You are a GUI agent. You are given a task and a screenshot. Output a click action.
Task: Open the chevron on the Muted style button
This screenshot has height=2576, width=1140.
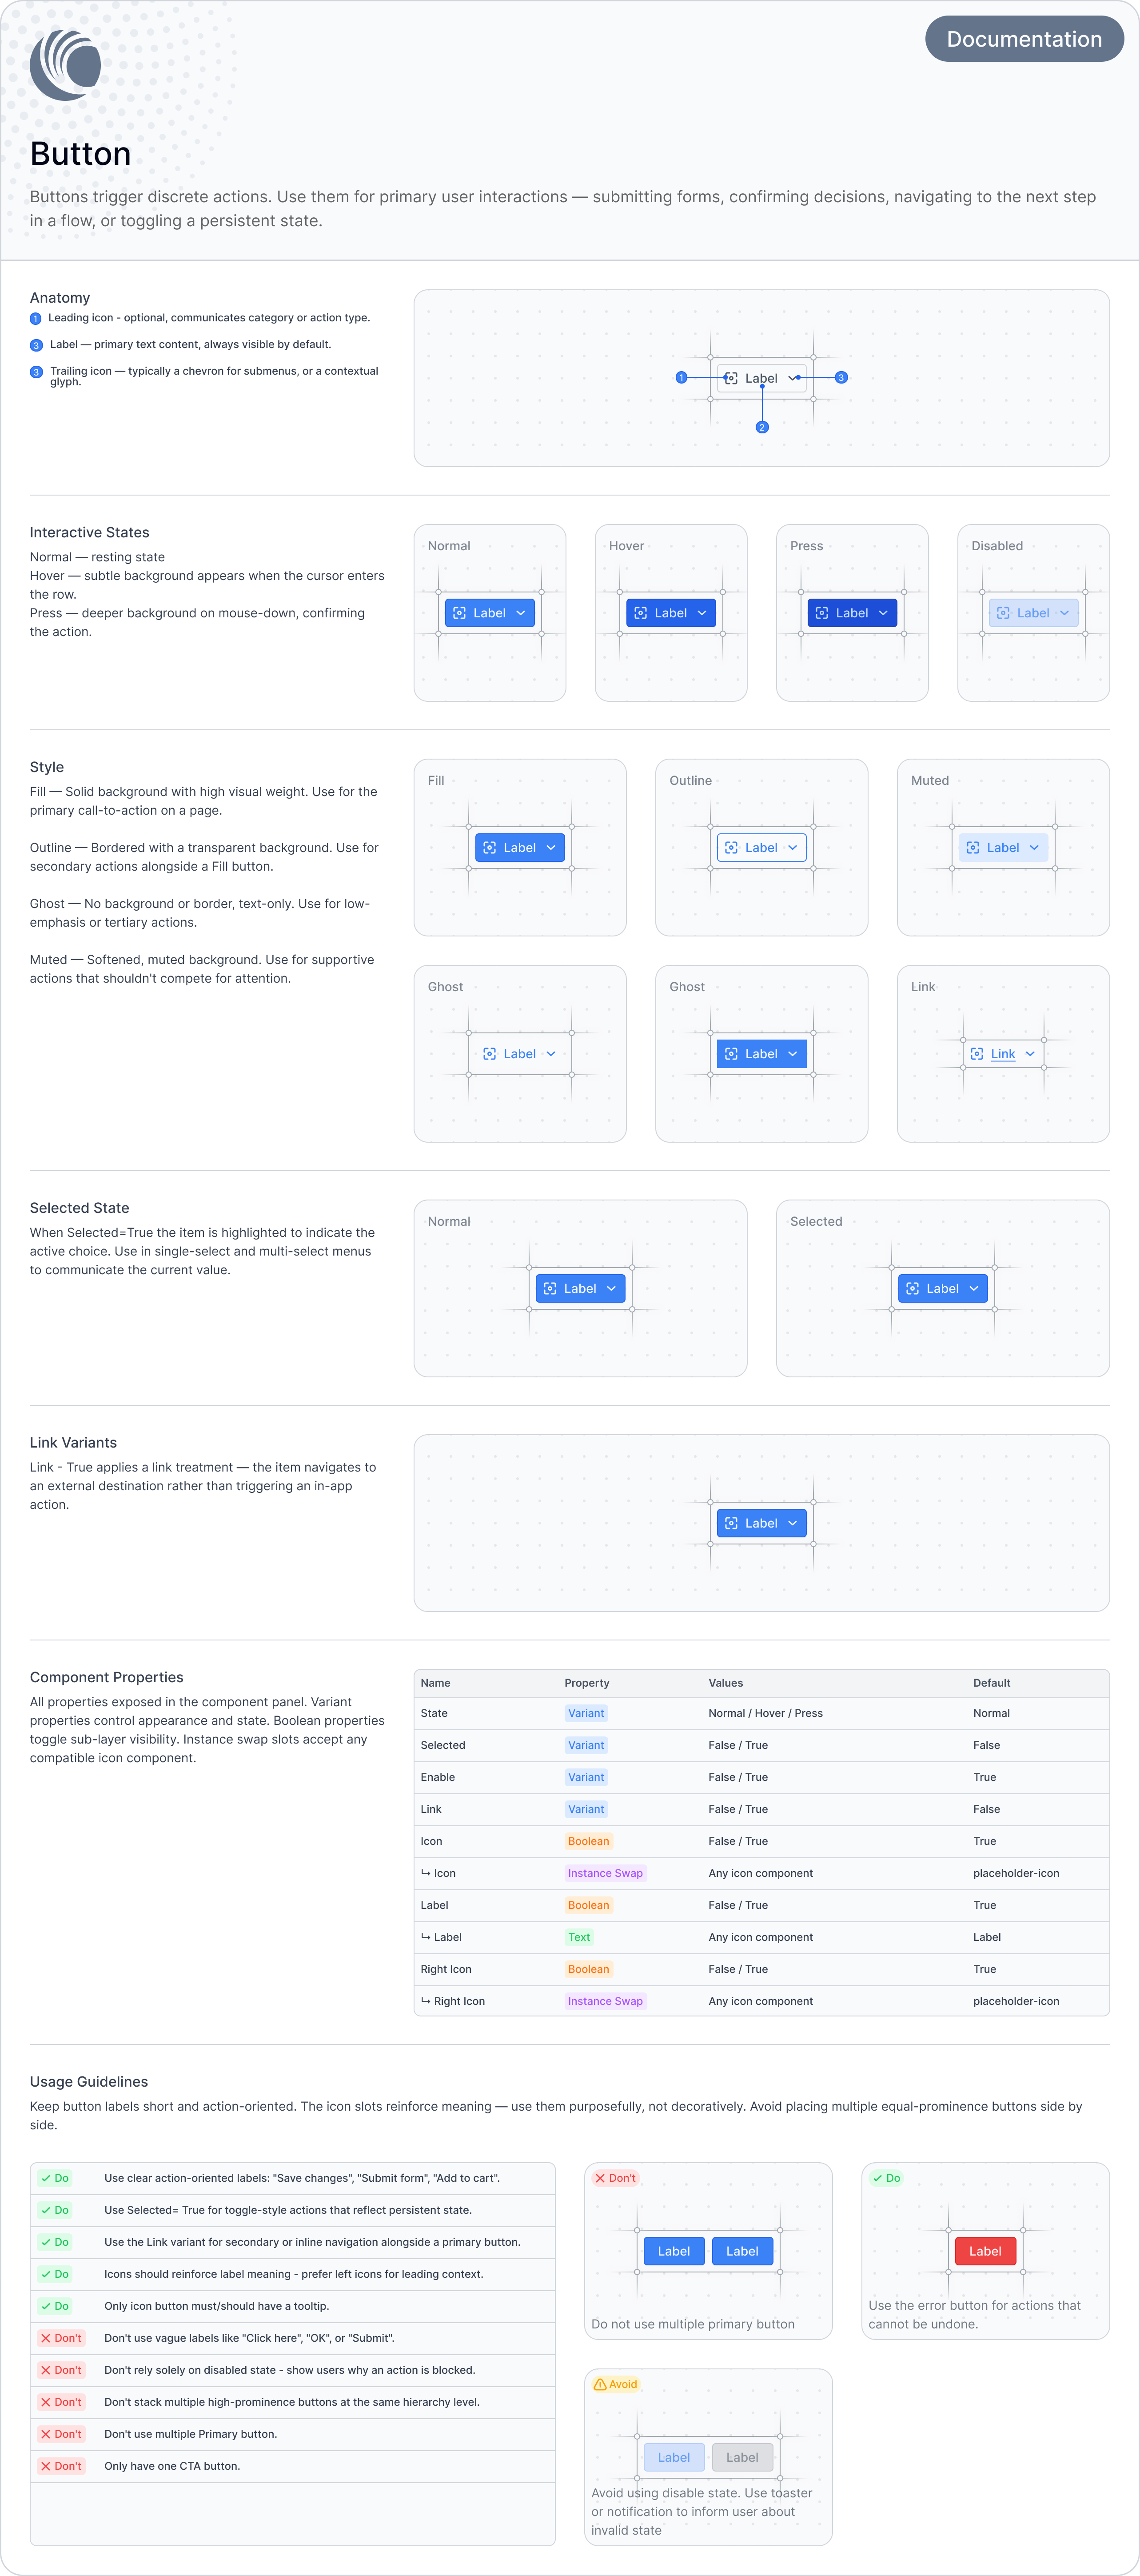(x=1034, y=848)
